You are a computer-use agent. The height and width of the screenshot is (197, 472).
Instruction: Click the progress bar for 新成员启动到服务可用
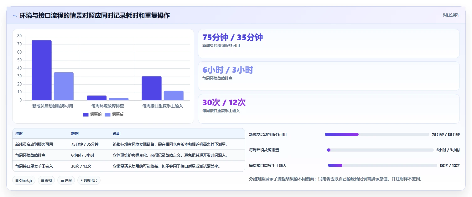point(377,134)
